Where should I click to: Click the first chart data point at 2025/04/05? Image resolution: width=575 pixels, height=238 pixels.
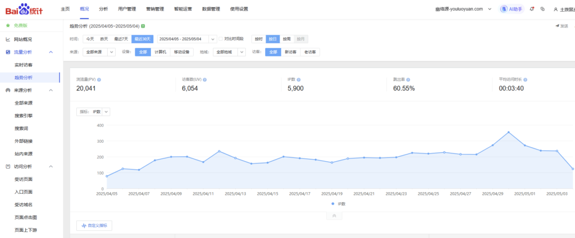[x=107, y=176]
